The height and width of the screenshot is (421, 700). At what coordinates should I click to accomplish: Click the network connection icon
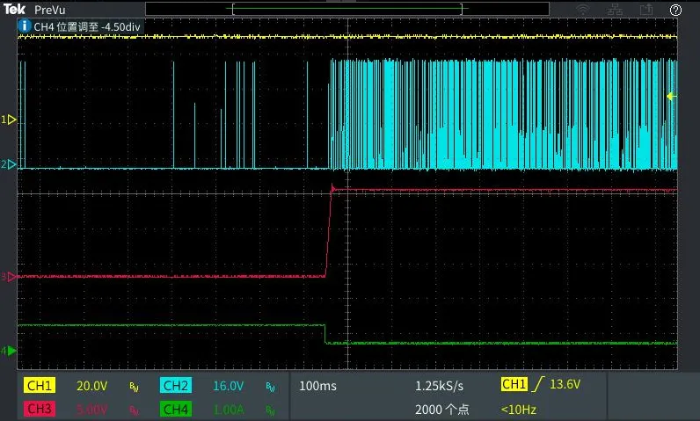pyautogui.click(x=615, y=10)
